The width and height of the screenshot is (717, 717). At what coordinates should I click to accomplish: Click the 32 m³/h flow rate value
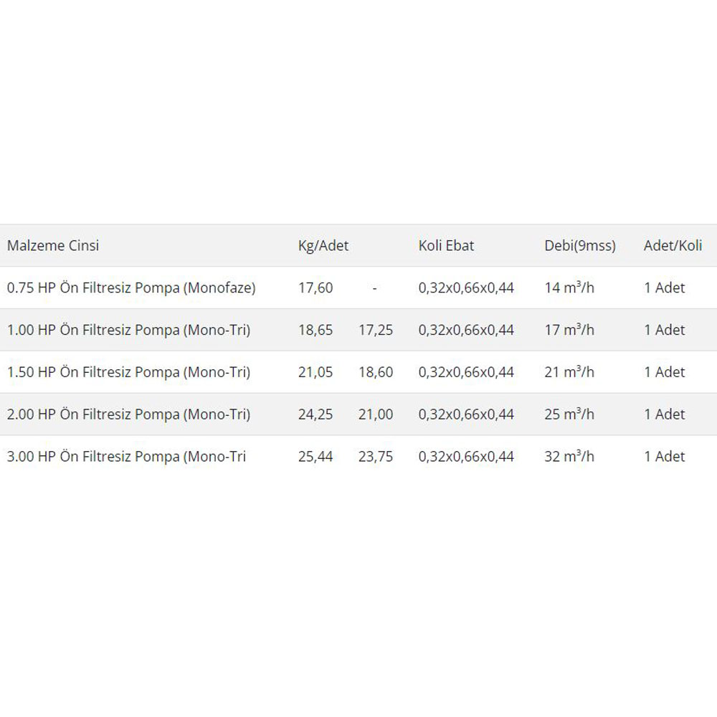(569, 457)
